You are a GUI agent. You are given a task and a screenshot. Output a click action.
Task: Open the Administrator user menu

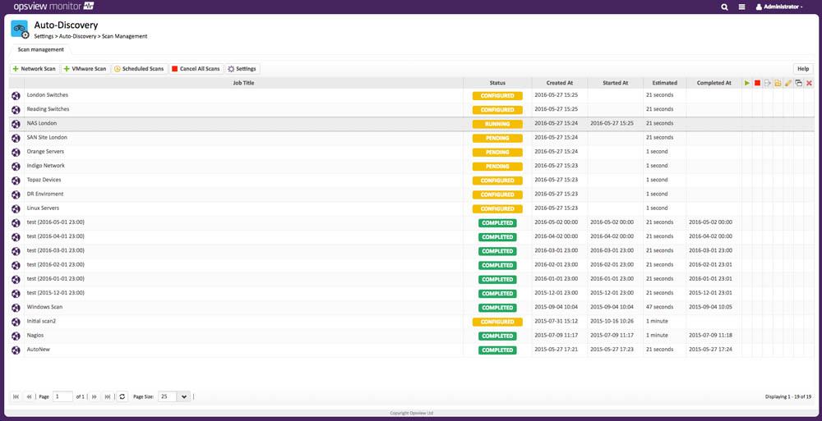[779, 7]
